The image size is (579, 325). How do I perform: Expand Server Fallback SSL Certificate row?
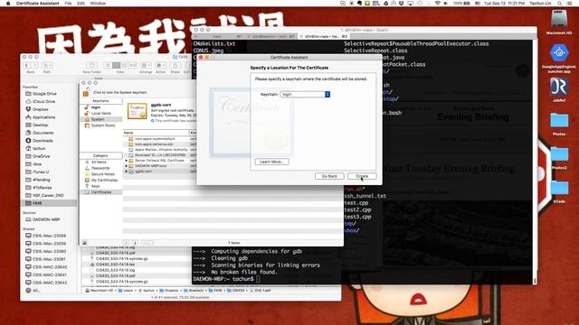tap(127, 161)
